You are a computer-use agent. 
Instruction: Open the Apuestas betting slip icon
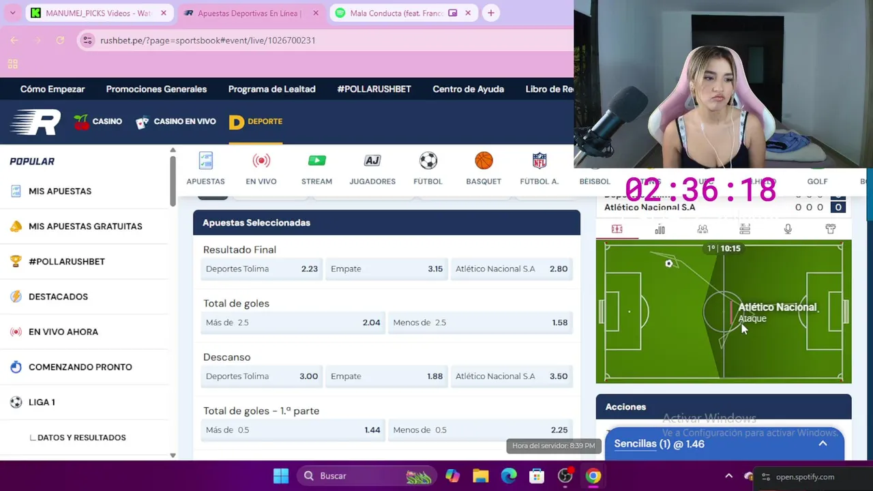(x=205, y=161)
